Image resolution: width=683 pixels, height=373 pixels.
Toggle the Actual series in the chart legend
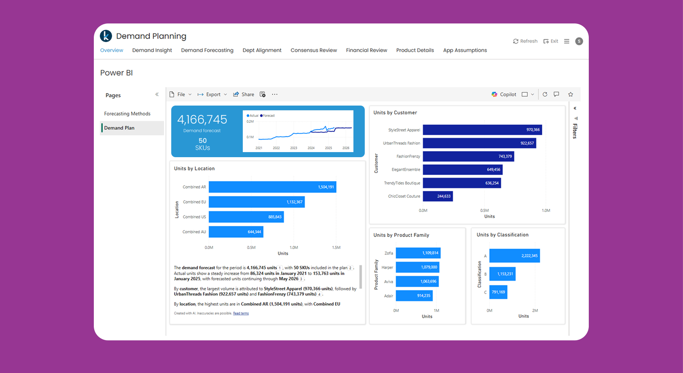pyautogui.click(x=252, y=116)
